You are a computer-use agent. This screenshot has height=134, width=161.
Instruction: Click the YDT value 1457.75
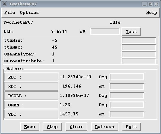click(x=69, y=114)
